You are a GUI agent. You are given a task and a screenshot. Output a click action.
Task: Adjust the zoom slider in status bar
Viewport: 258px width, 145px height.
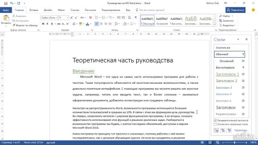click(x=235, y=143)
